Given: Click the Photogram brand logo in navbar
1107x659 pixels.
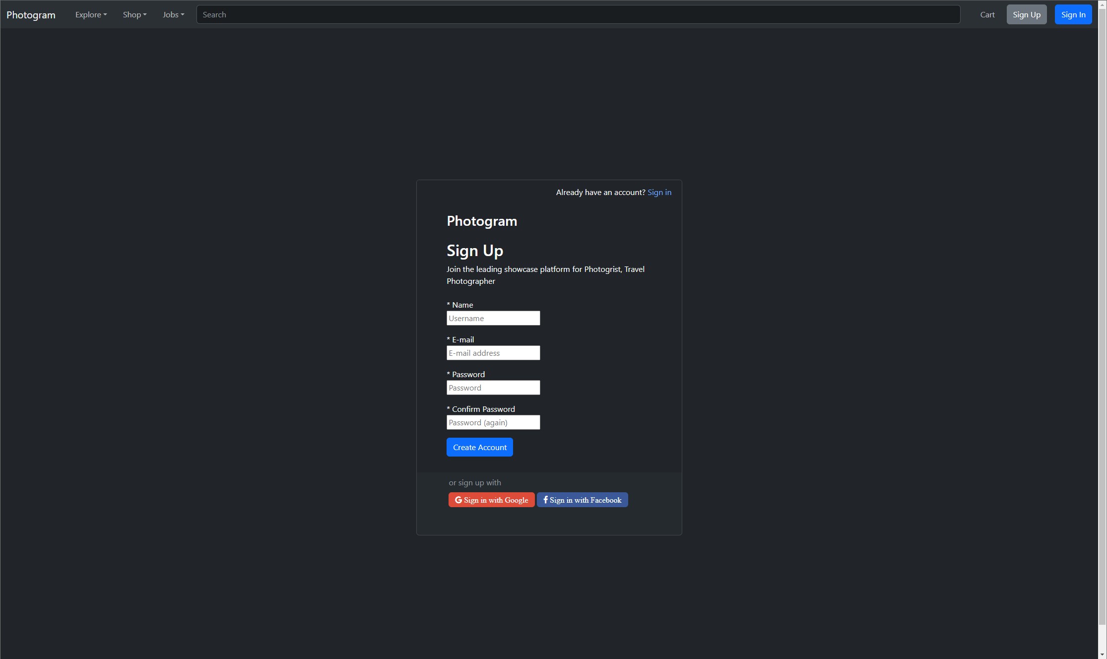Looking at the screenshot, I should [x=31, y=14].
